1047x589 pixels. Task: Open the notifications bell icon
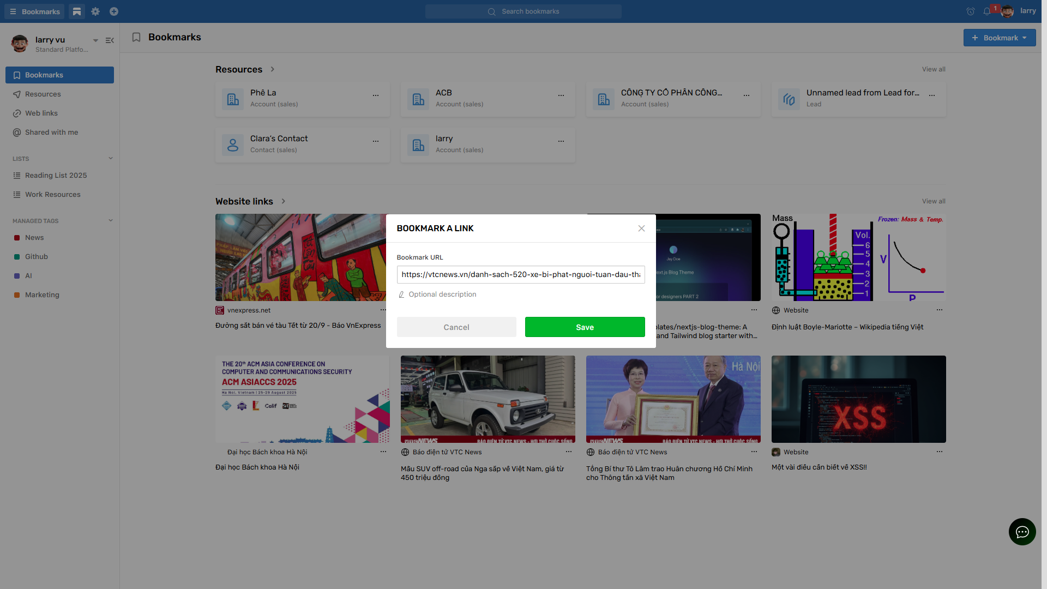(987, 11)
